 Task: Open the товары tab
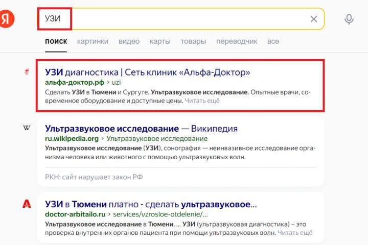click(x=193, y=41)
